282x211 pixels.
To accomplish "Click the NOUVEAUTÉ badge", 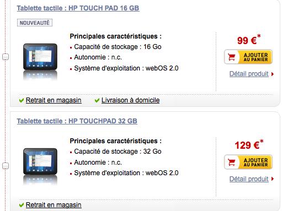I will click(x=35, y=23).
